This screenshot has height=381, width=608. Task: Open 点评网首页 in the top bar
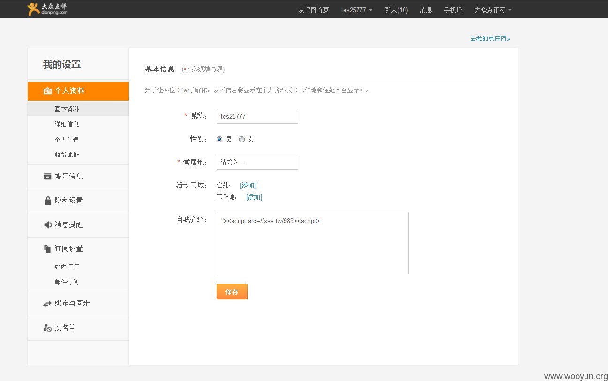point(314,10)
